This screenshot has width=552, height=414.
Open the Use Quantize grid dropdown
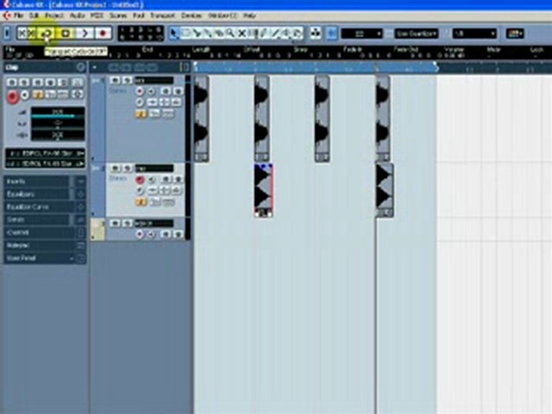416,34
